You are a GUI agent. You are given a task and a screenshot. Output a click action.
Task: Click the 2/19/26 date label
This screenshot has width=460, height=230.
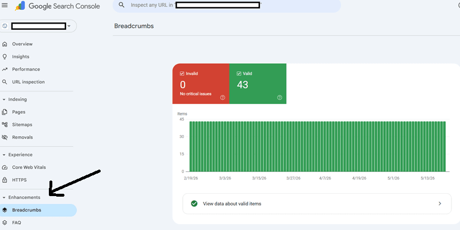click(191, 178)
